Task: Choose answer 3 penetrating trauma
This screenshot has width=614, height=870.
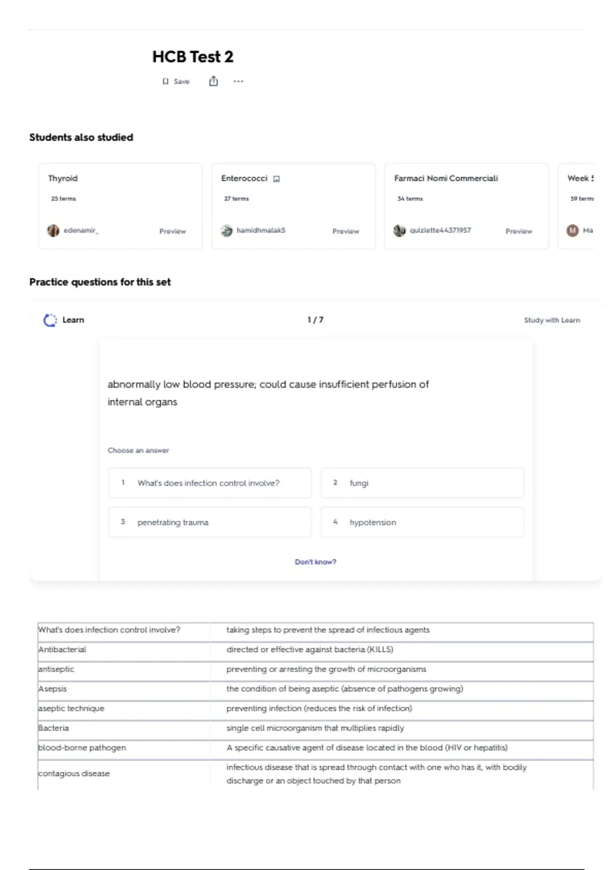Action: point(210,522)
